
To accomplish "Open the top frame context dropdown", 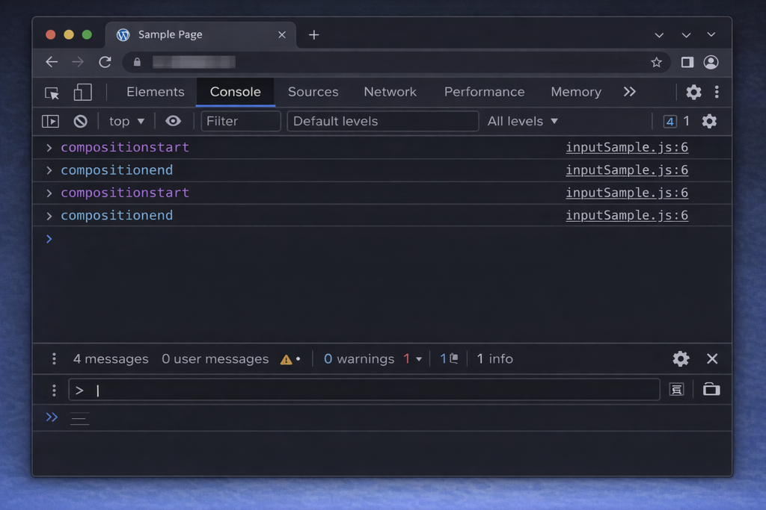I will pyautogui.click(x=126, y=120).
